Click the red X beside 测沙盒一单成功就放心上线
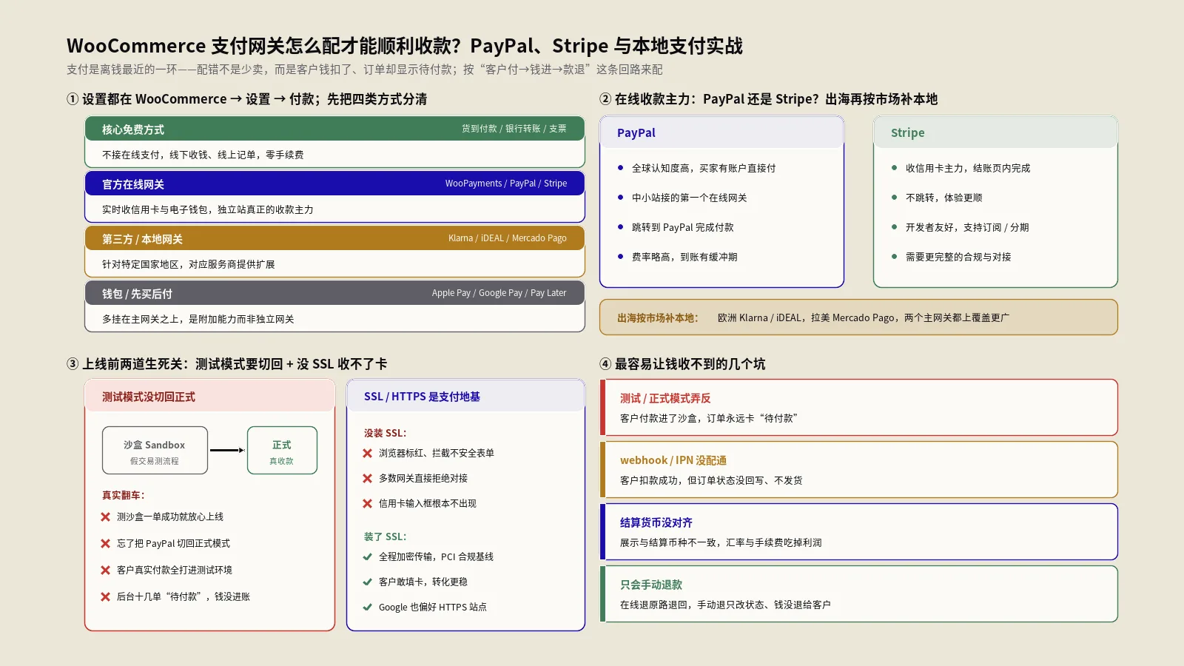 click(105, 517)
